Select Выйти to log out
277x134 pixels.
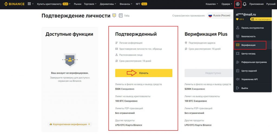pyautogui.click(x=252, y=88)
